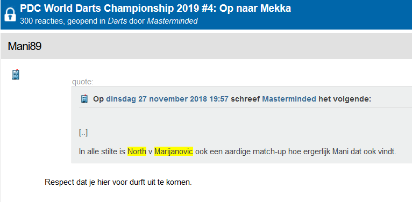
Task: Click the word 'schreef' in the quote header
Action: tap(245, 99)
